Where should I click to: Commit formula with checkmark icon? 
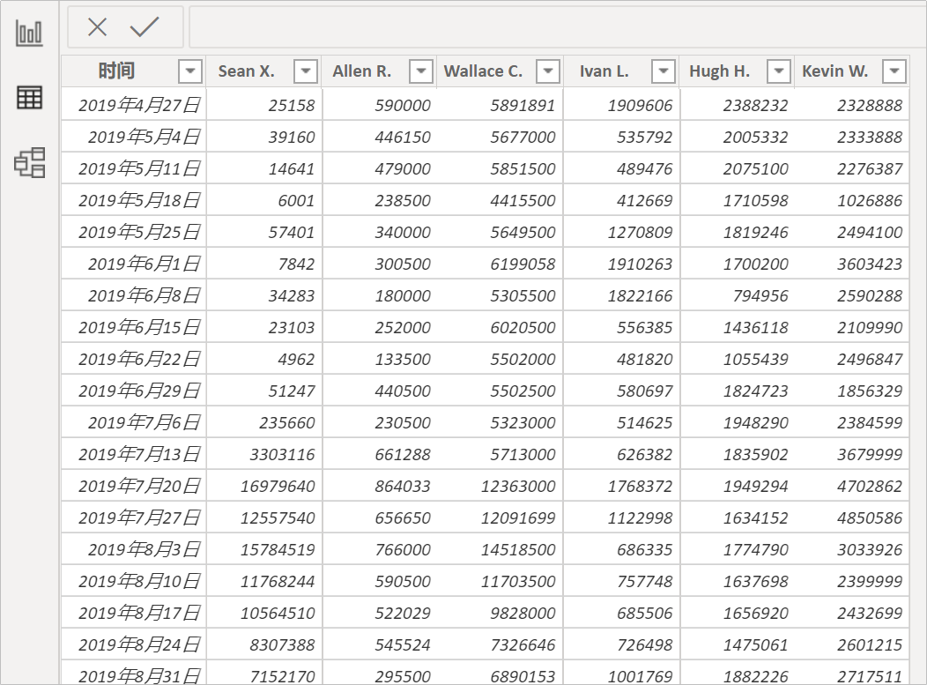[144, 27]
